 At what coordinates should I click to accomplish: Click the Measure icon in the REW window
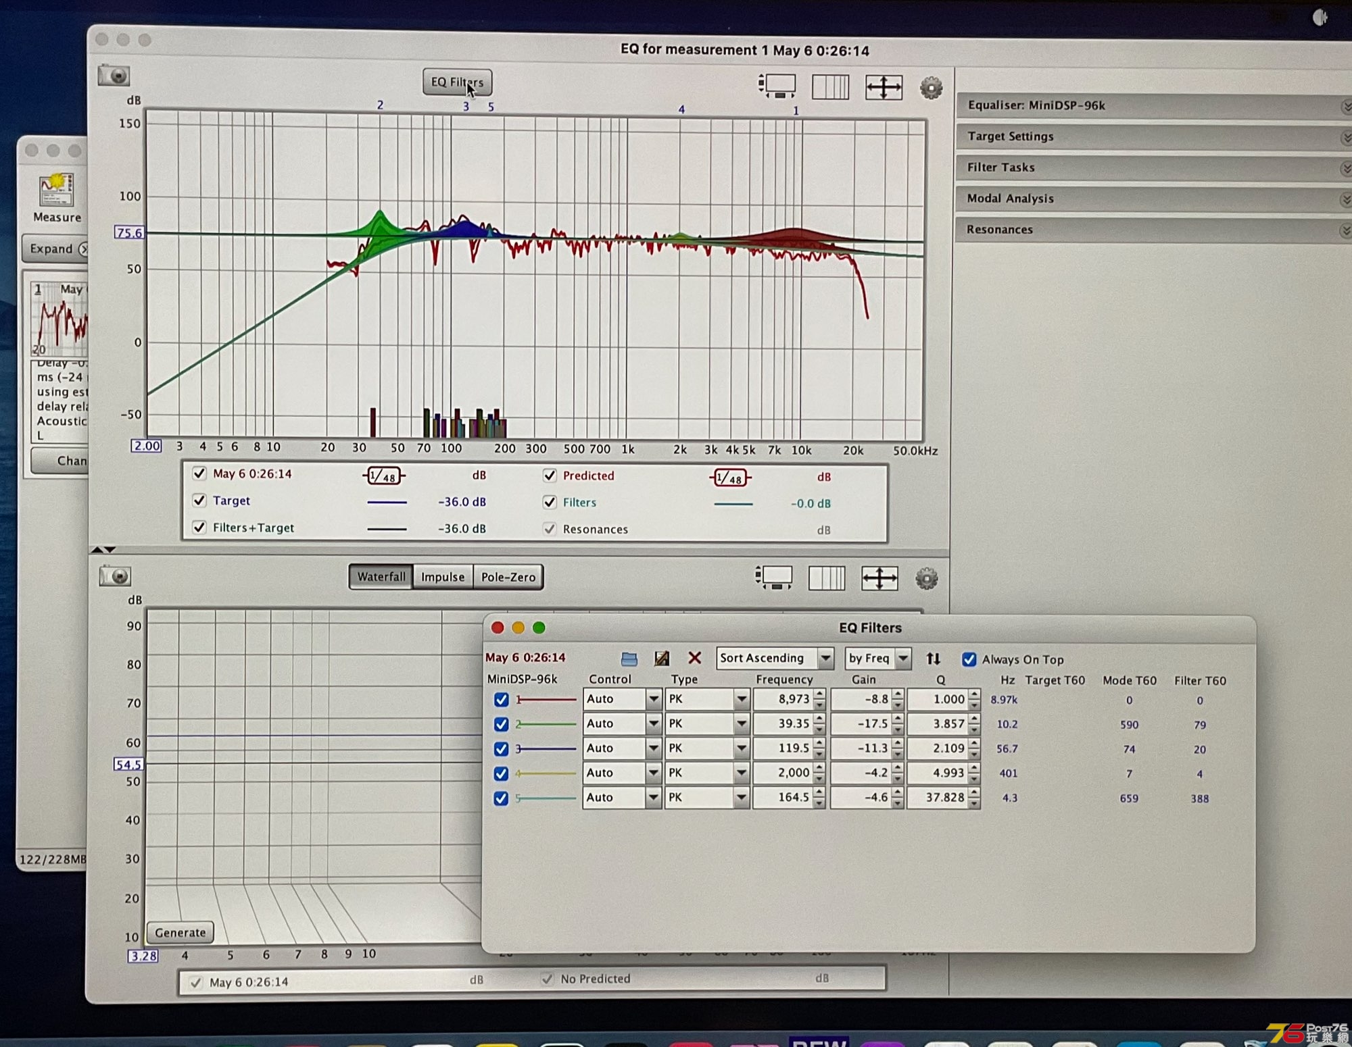57,190
